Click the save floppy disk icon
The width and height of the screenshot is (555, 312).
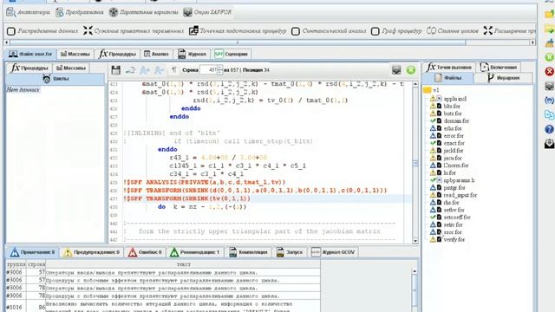(115, 70)
